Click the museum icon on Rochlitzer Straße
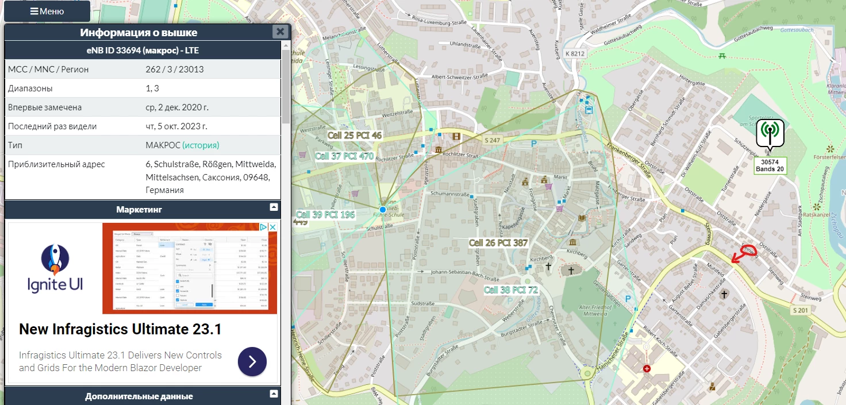846x405 pixels. pos(439,150)
